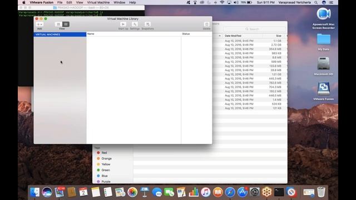The image size is (356, 200).
Task: Open the Window menu
Action: (120, 2)
